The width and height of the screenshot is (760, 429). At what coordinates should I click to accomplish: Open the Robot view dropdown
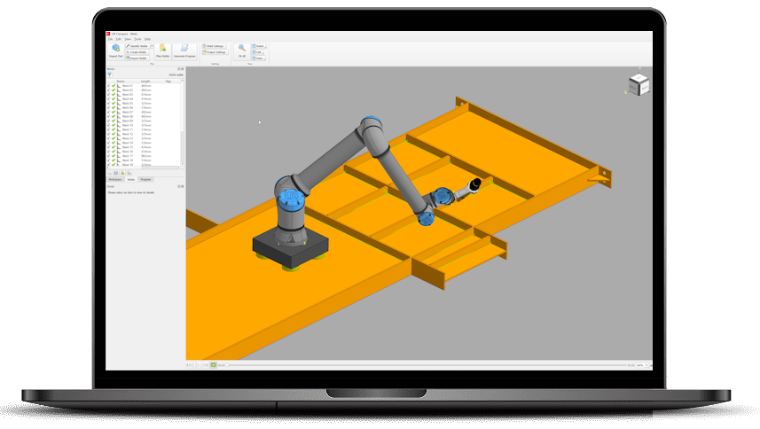pos(258,45)
